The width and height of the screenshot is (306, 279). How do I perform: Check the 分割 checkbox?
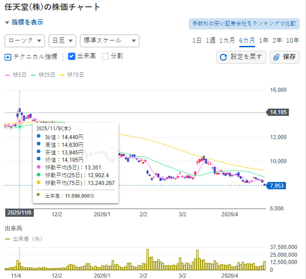point(105,56)
